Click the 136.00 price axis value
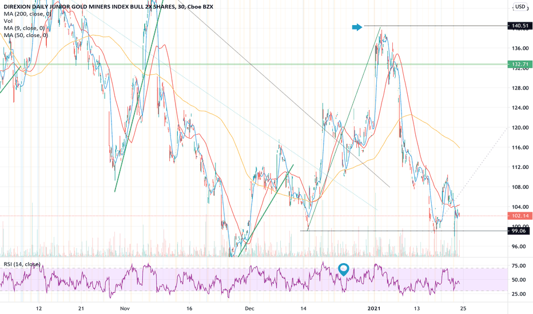Viewport: 533px width, 314px height. click(x=520, y=49)
